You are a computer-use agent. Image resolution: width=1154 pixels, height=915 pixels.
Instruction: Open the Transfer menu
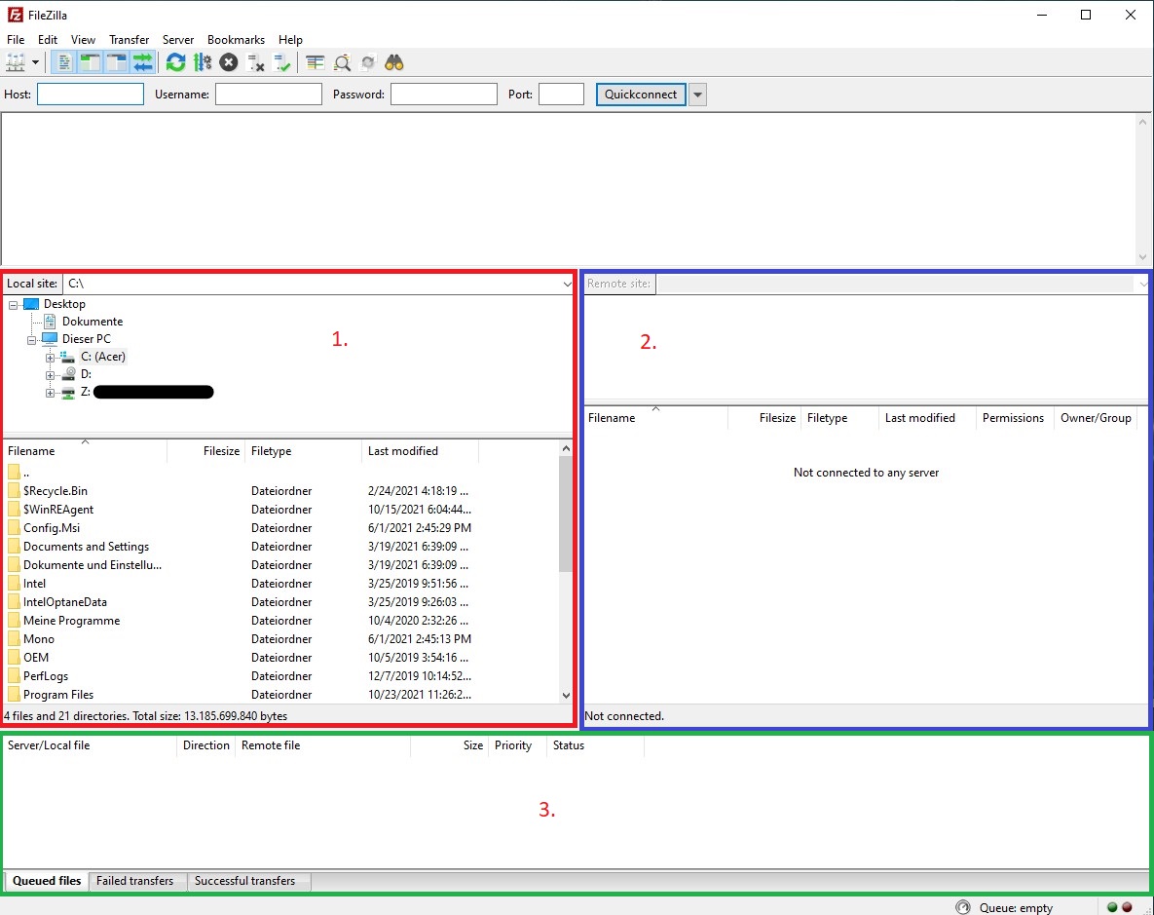pos(129,40)
